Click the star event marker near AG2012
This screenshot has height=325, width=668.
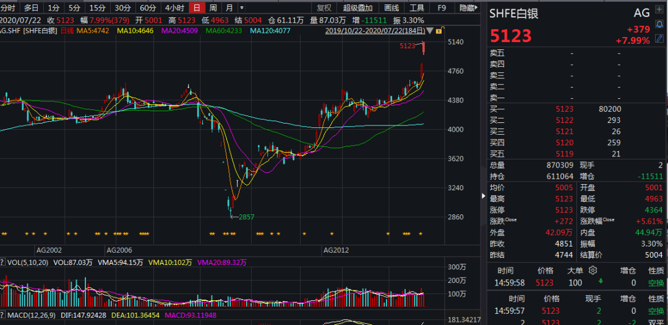coord(332,234)
